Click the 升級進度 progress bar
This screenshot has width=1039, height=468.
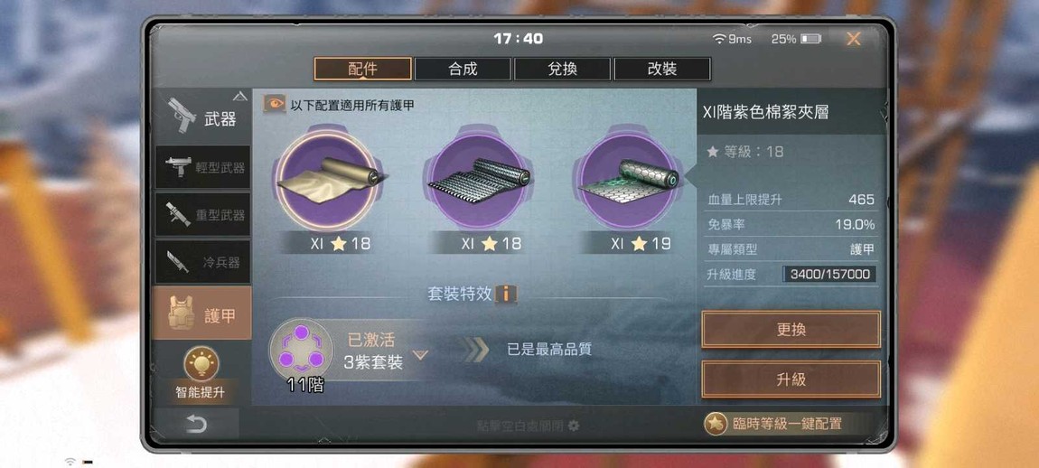829,275
